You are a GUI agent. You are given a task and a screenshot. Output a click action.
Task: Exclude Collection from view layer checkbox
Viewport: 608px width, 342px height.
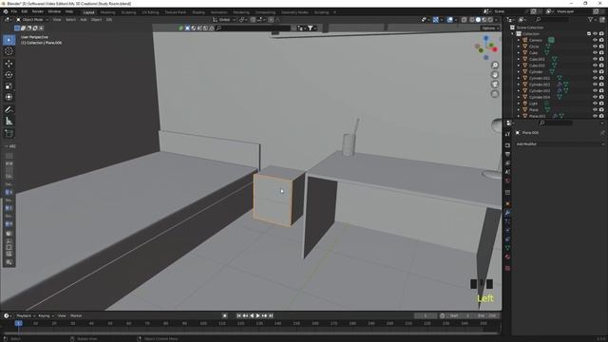(x=589, y=34)
